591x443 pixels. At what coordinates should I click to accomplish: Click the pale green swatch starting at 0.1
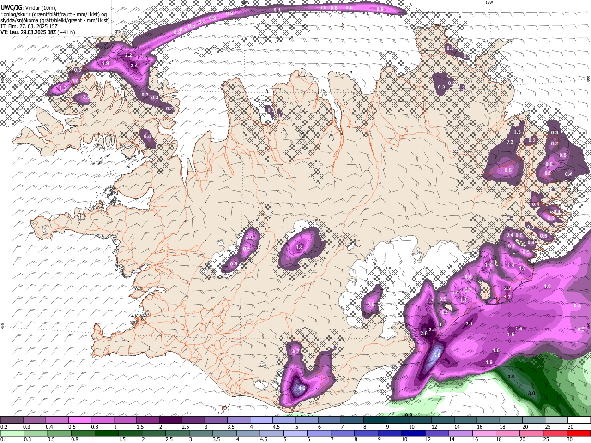pyautogui.click(x=12, y=433)
